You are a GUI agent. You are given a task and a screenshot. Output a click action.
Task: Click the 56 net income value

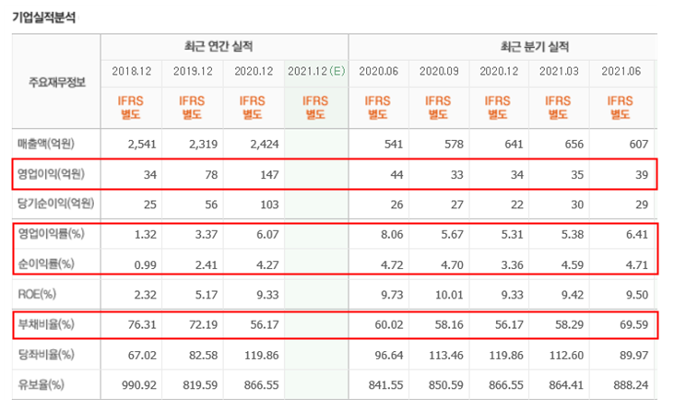pyautogui.click(x=211, y=205)
